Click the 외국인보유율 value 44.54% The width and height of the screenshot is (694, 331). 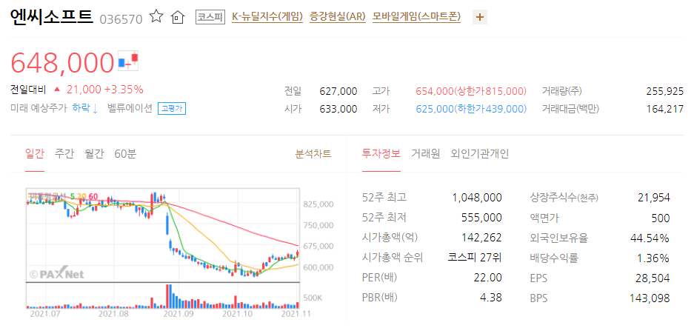[x=650, y=238]
